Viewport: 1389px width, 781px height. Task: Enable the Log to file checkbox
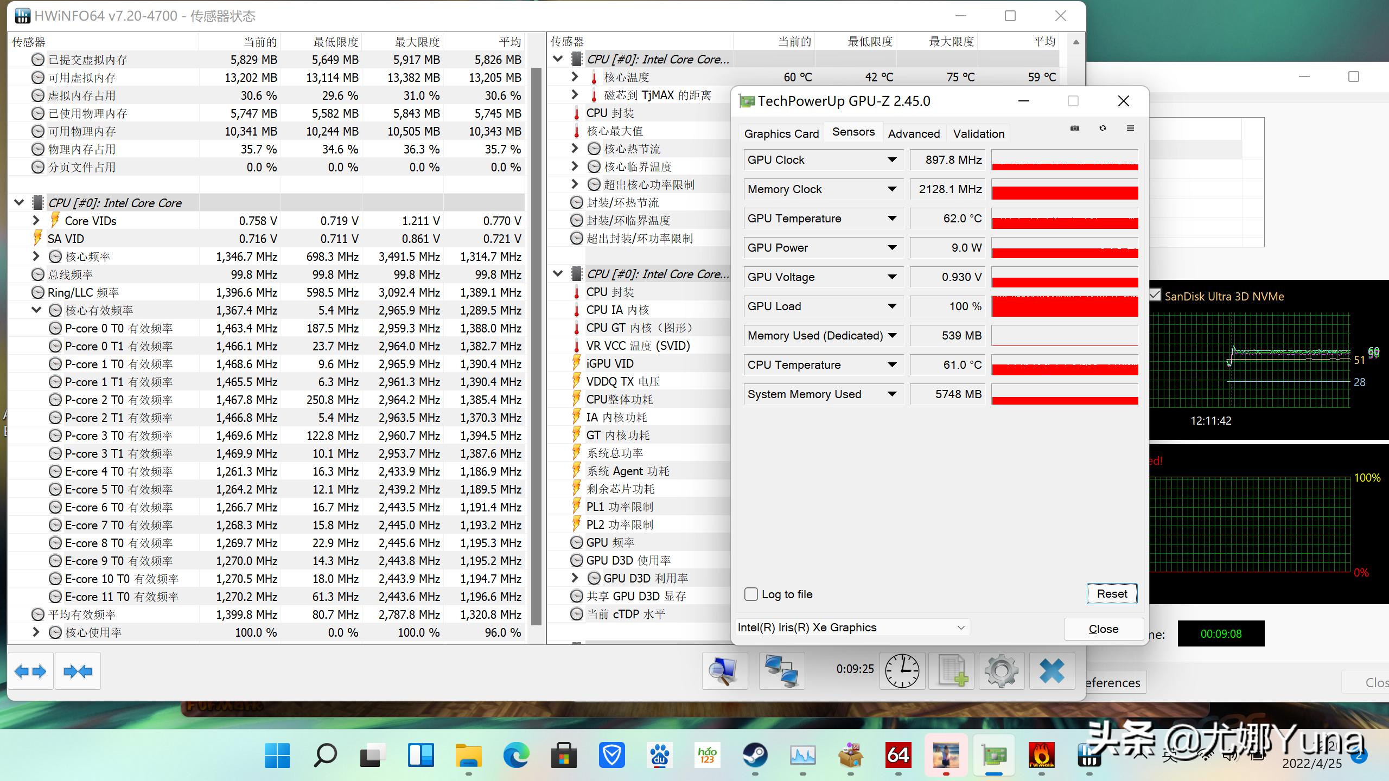point(751,594)
